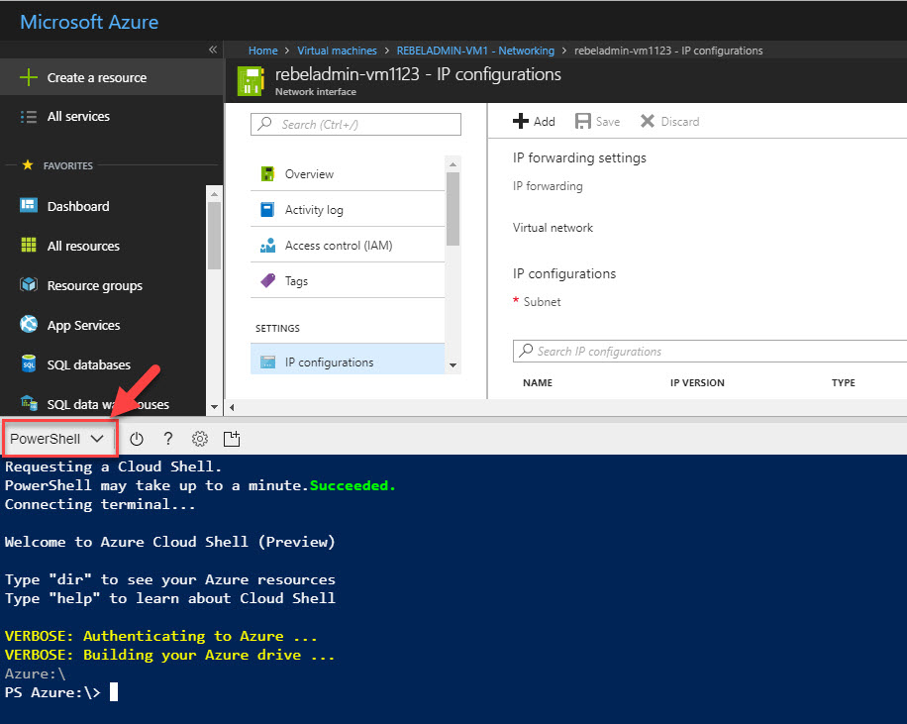Focus the Search IP configurations box
907x724 pixels.
710,352
